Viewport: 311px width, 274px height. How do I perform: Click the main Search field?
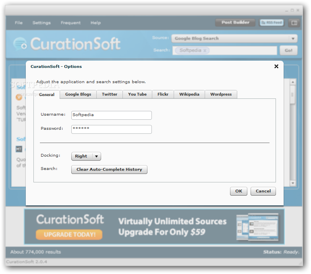tap(225, 51)
